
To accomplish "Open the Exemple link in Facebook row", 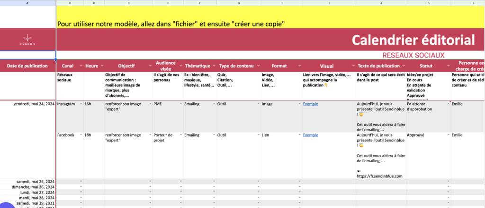I will pos(310,135).
